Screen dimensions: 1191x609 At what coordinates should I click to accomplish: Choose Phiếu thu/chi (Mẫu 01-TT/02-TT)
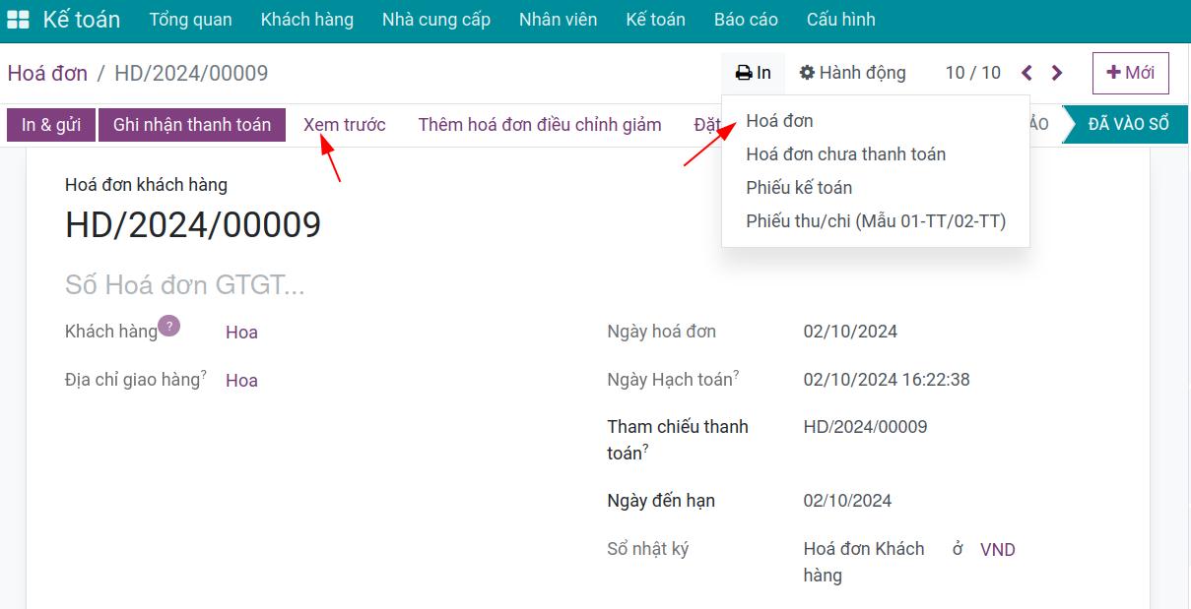pos(876,221)
